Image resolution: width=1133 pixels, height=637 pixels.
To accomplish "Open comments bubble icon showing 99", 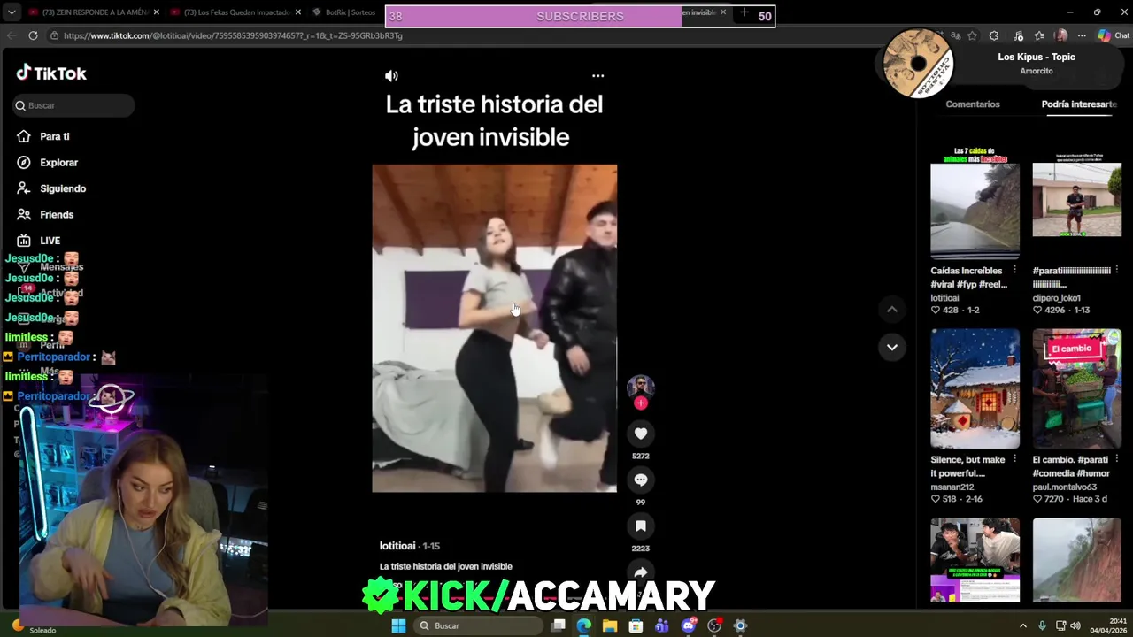I will (641, 480).
